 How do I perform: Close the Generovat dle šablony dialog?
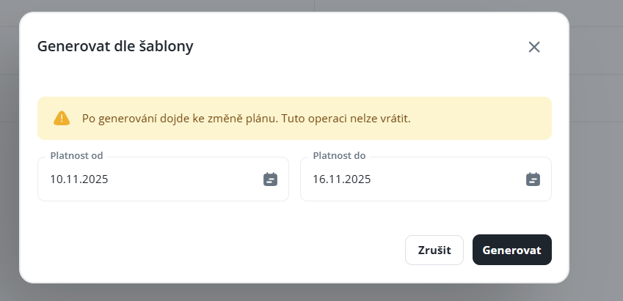(534, 47)
